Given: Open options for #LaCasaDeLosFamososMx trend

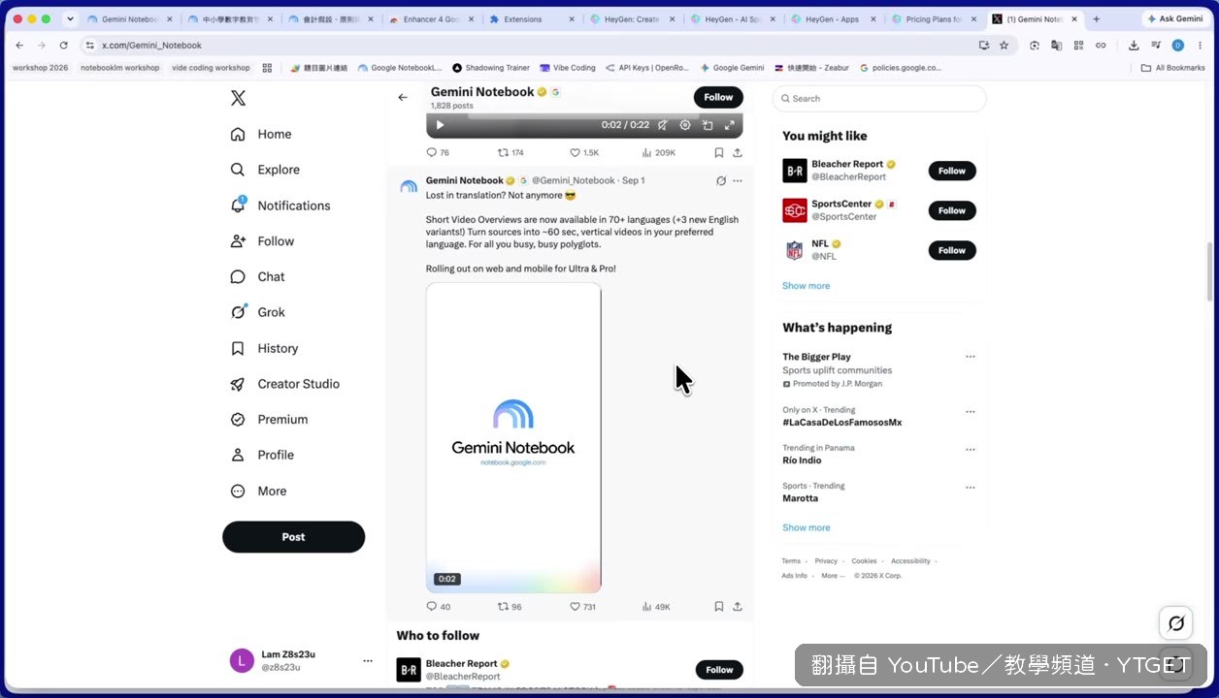Looking at the screenshot, I should [970, 411].
